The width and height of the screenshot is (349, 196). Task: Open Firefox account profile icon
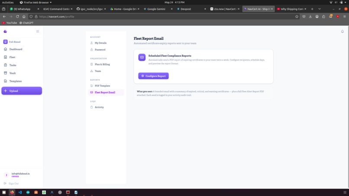317,16
